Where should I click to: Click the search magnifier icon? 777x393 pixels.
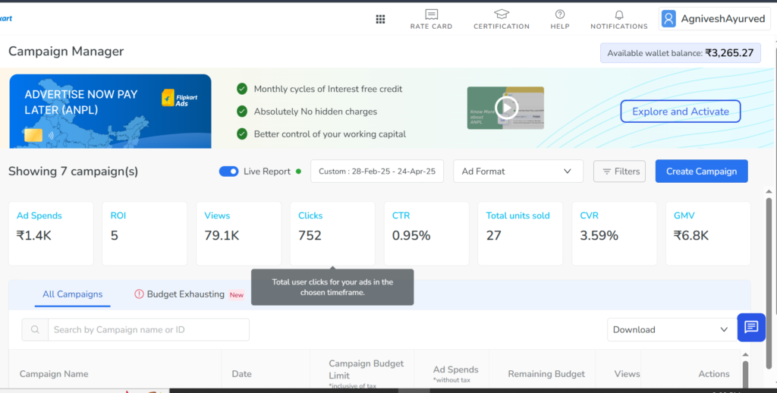[x=35, y=329]
